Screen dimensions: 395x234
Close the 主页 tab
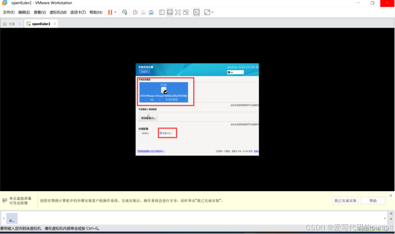click(x=19, y=24)
